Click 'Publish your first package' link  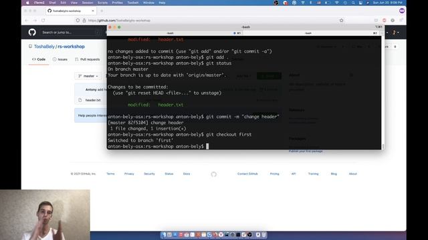(306, 151)
